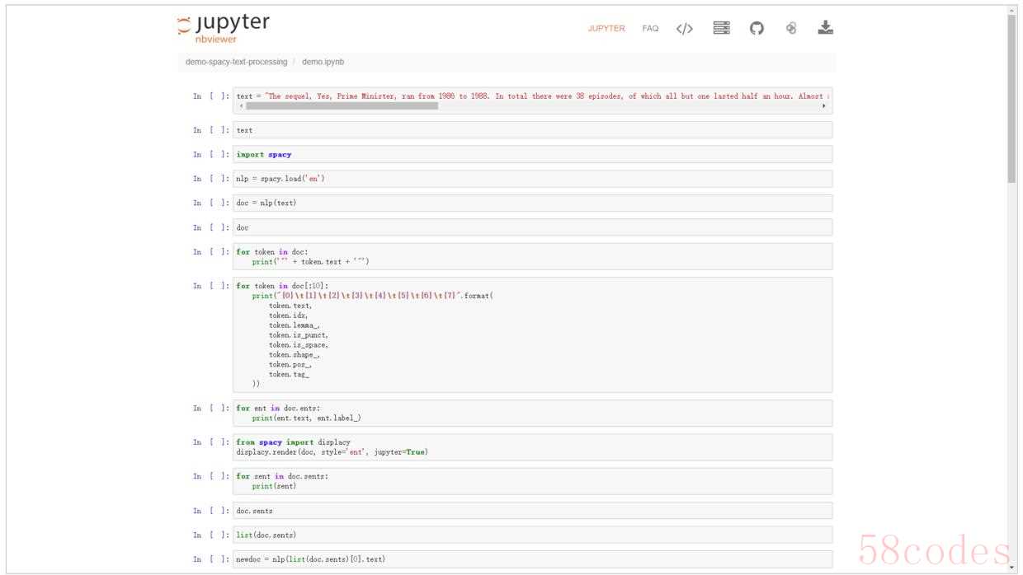Click the newdoc = nlp(...) cell
This screenshot has height=575, width=1023.
tap(533, 559)
